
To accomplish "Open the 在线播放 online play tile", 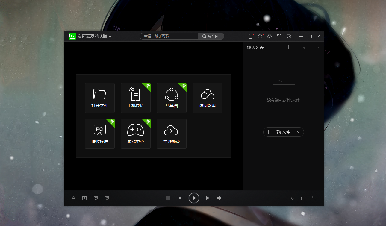I will [x=171, y=134].
